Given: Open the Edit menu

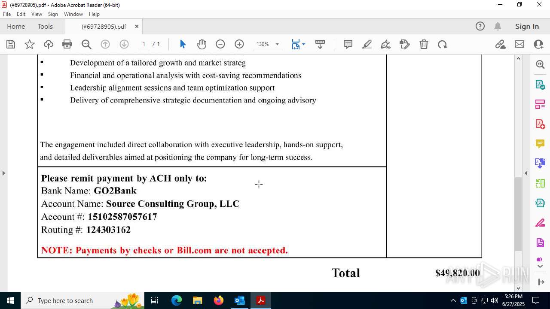Looking at the screenshot, I should point(21,14).
